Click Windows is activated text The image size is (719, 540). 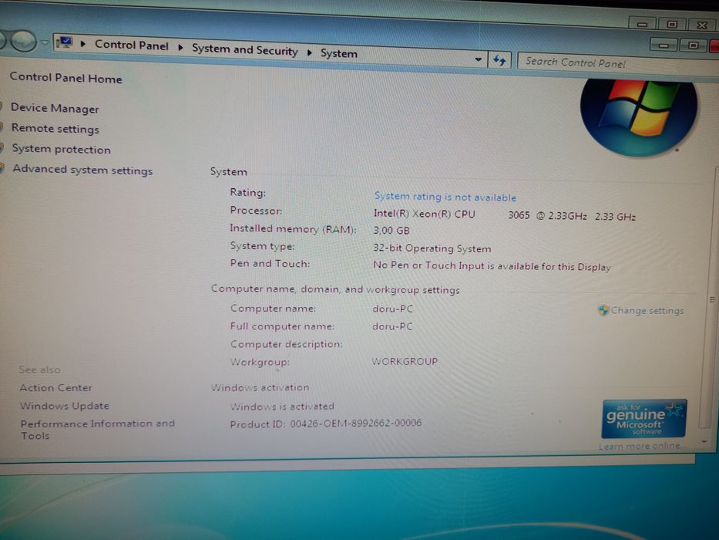click(x=282, y=407)
